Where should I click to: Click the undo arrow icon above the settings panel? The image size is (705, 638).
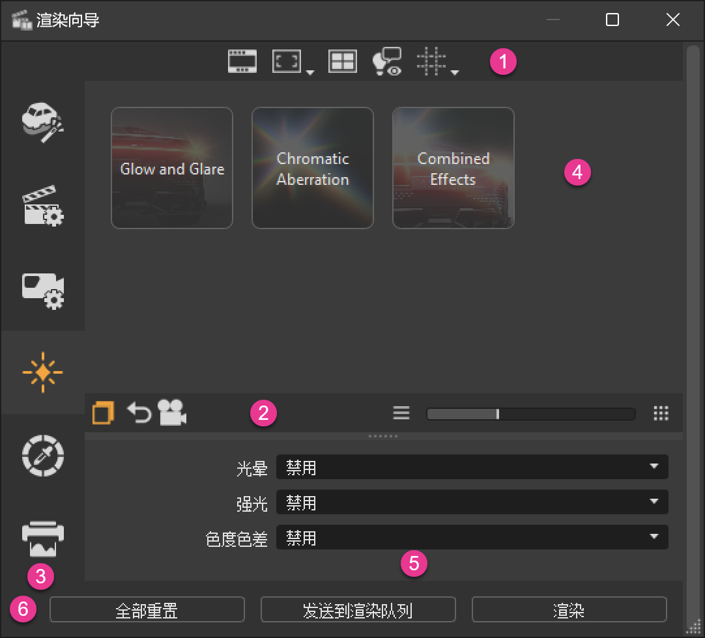[x=139, y=412]
